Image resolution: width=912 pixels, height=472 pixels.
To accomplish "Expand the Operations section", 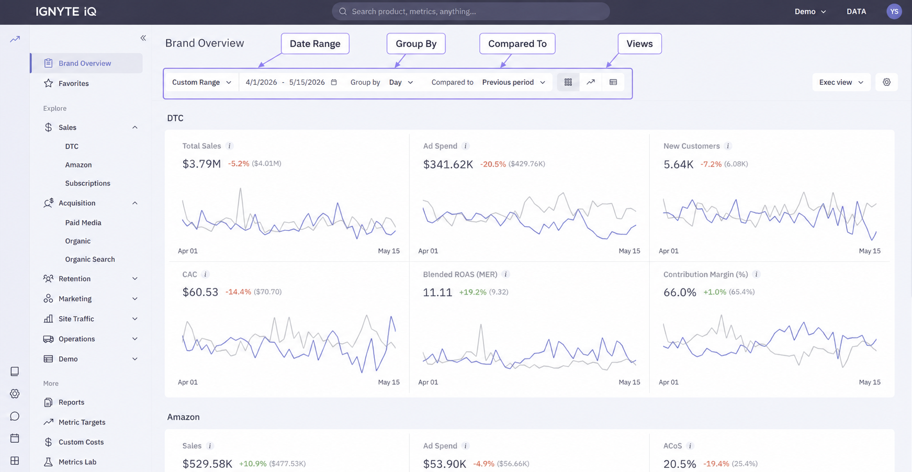I will [91, 339].
